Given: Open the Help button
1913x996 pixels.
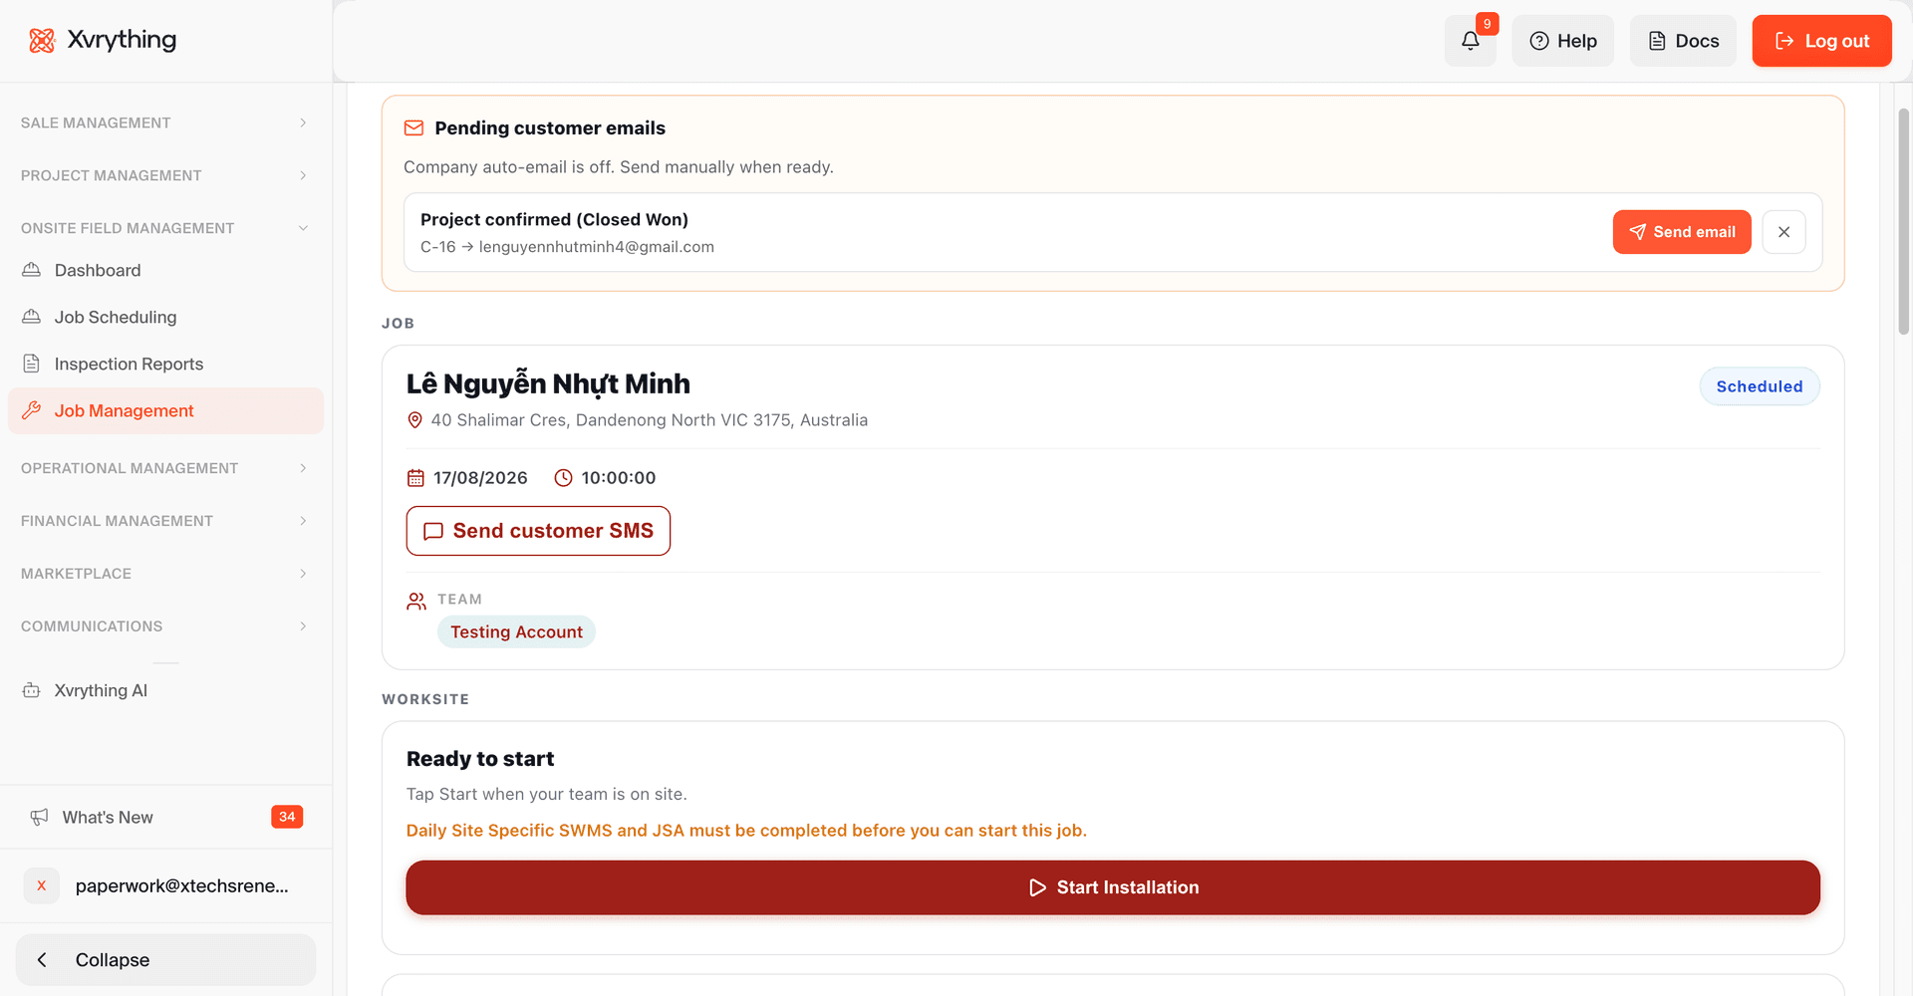Looking at the screenshot, I should (1563, 41).
